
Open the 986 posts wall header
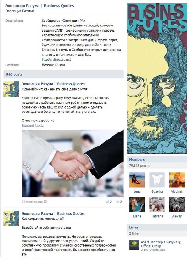pyautogui.click(x=64, y=74)
